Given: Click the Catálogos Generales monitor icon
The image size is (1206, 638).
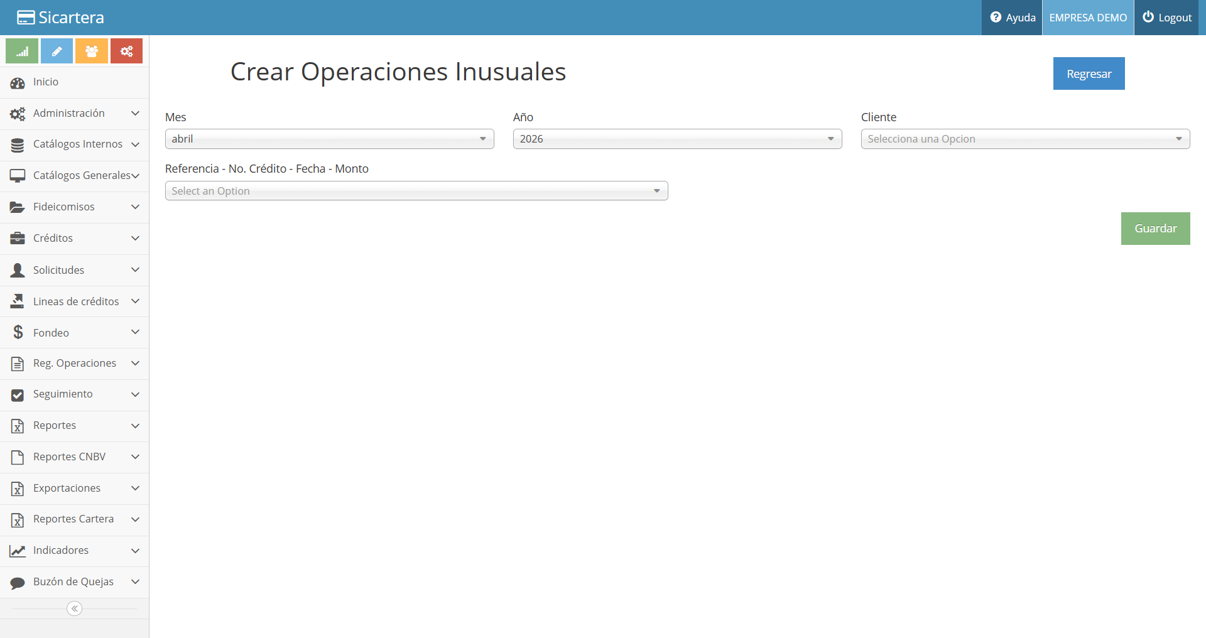Looking at the screenshot, I should point(18,176).
